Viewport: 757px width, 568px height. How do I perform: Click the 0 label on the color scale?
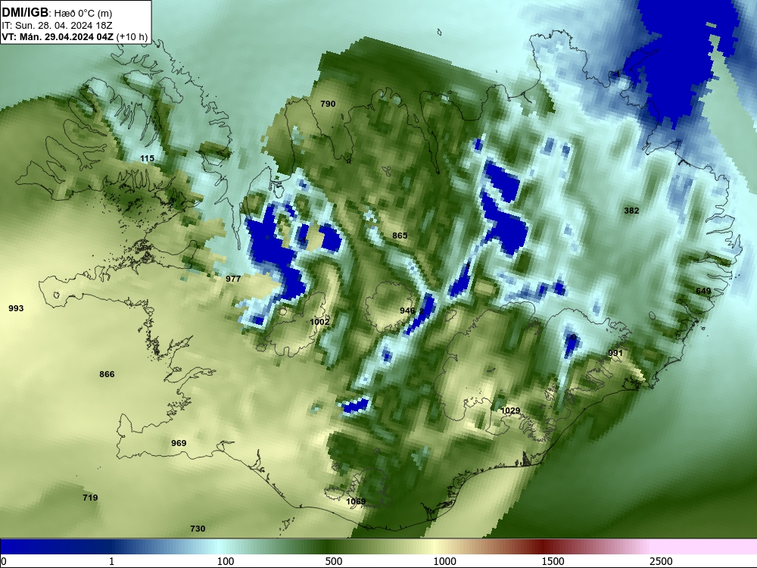4,561
